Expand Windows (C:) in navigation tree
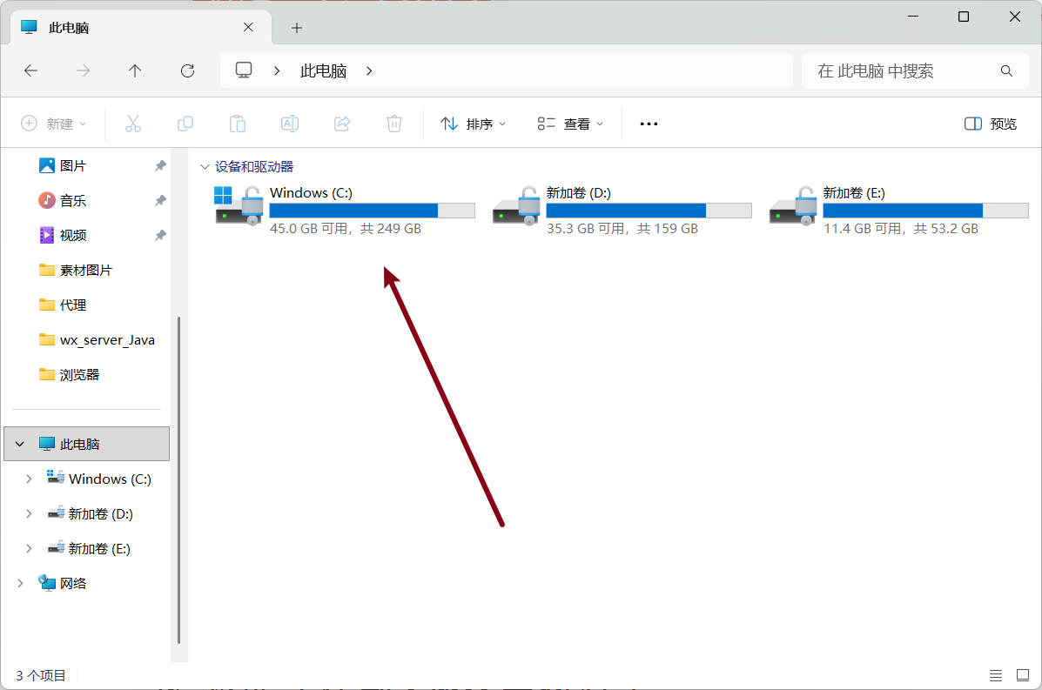Image resolution: width=1042 pixels, height=690 pixels. [x=29, y=479]
